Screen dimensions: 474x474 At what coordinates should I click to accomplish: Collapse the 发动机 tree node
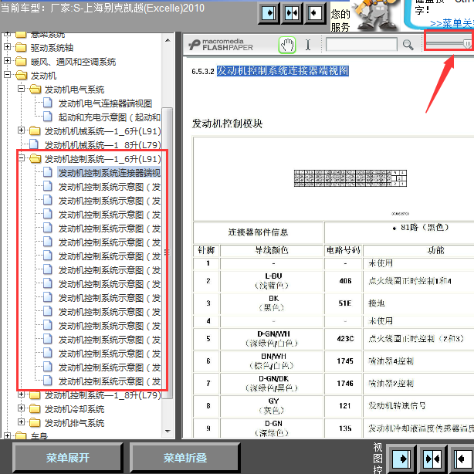pos(7,75)
